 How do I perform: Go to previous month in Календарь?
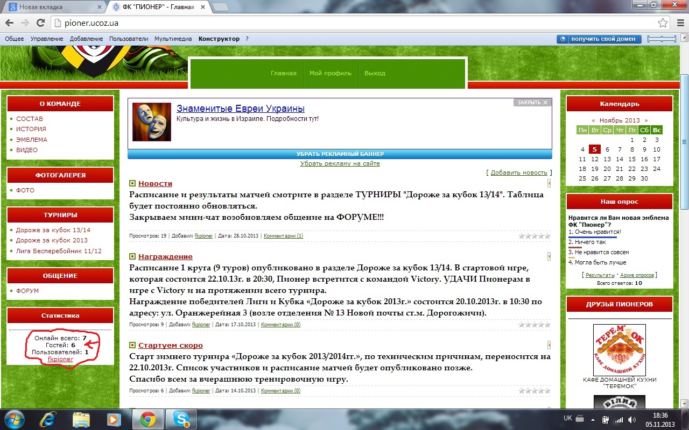(593, 120)
